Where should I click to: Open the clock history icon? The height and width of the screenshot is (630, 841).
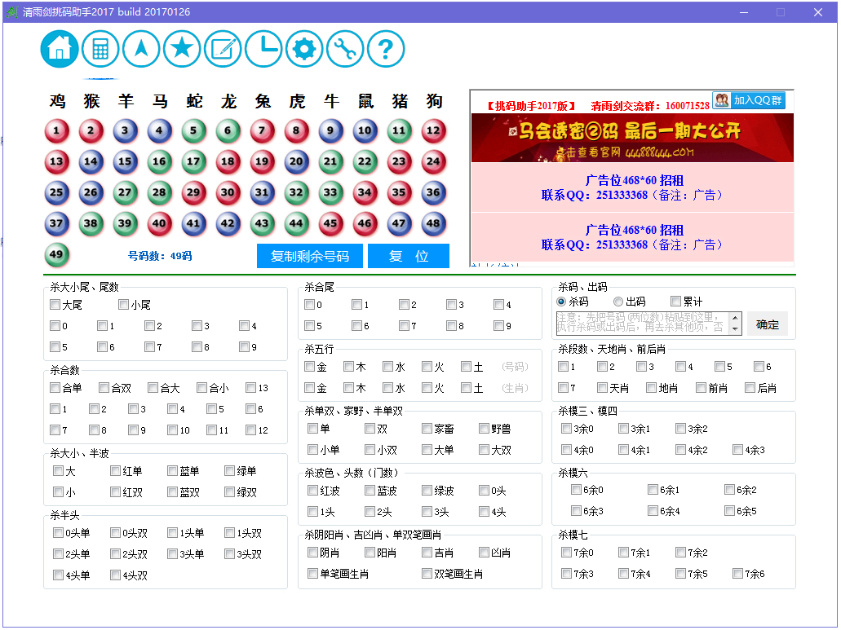click(263, 49)
